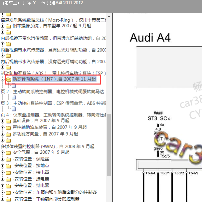Click the 基础设备 folder icon
This screenshot has width=202, height=202.
8,121
